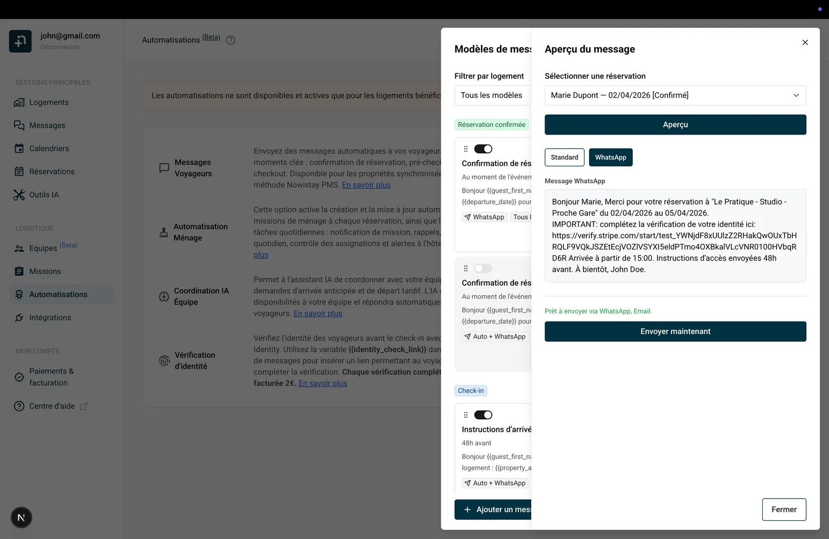Click the Messages sidebar icon

19,125
